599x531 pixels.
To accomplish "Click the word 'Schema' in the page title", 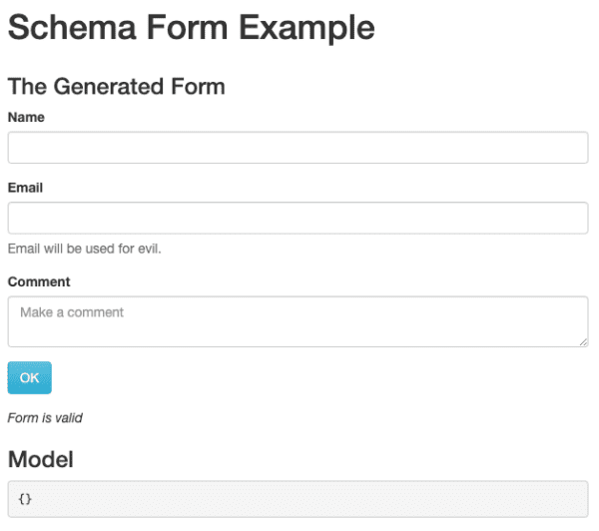I will click(x=72, y=27).
